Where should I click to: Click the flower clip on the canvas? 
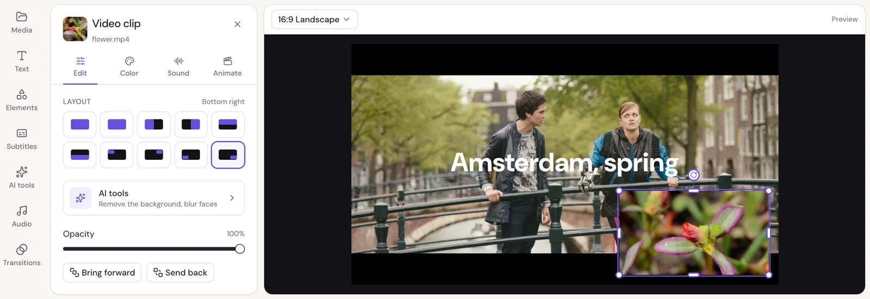[694, 233]
